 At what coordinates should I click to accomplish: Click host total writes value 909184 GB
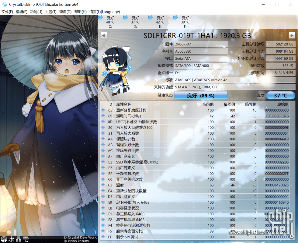(280, 51)
